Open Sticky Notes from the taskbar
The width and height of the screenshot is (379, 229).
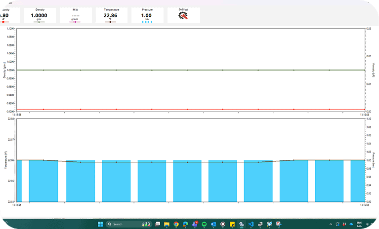click(x=232, y=224)
